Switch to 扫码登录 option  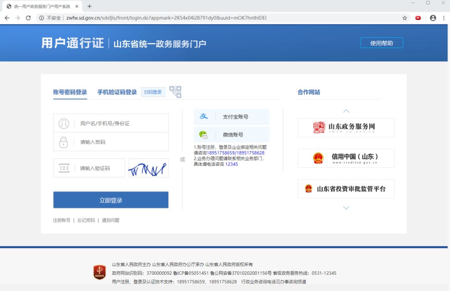tap(153, 92)
